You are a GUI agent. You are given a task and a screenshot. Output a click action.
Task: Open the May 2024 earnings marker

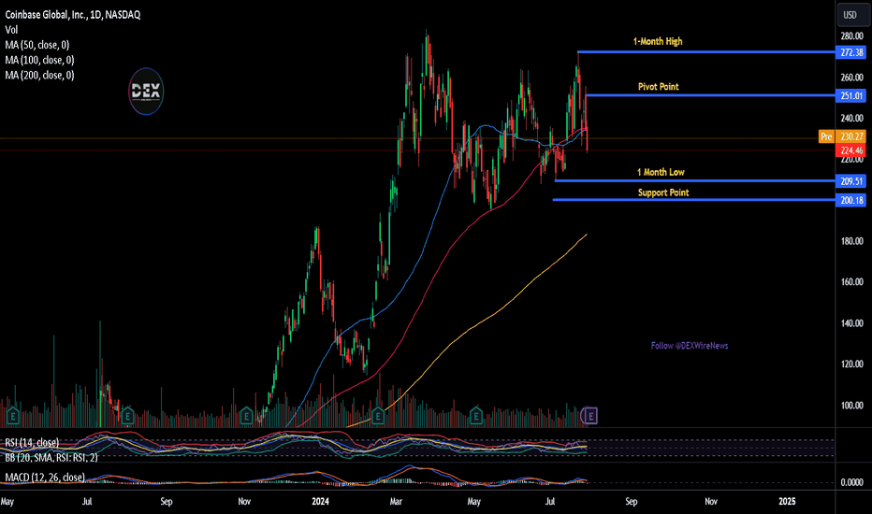point(475,416)
